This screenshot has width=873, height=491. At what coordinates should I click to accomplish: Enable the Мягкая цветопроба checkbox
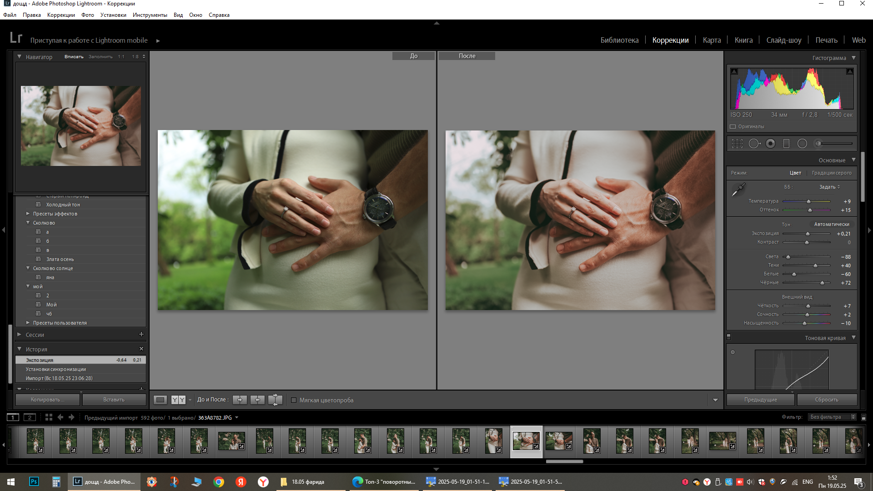[x=294, y=400]
